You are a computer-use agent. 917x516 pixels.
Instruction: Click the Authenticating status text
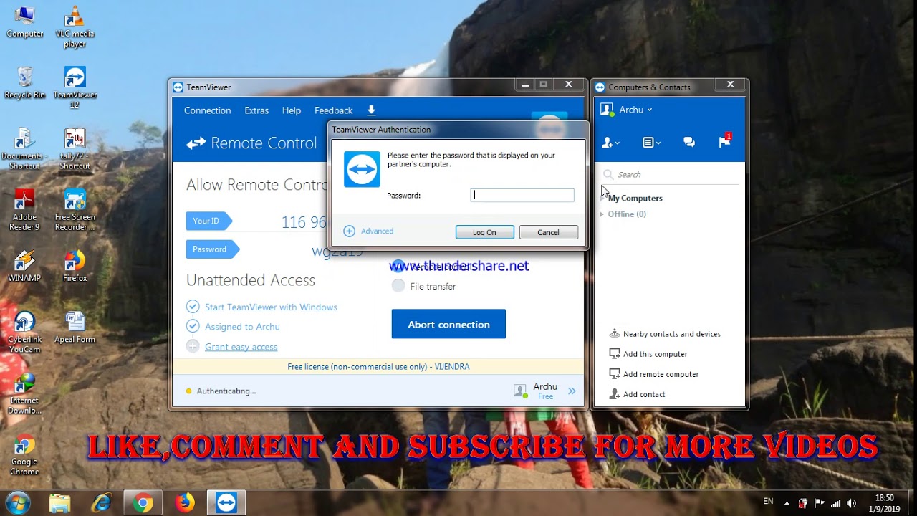226,391
